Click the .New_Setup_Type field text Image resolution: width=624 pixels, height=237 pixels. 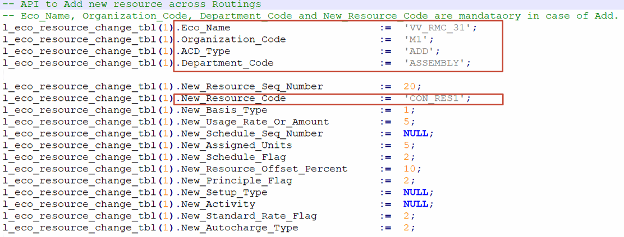[222, 192]
